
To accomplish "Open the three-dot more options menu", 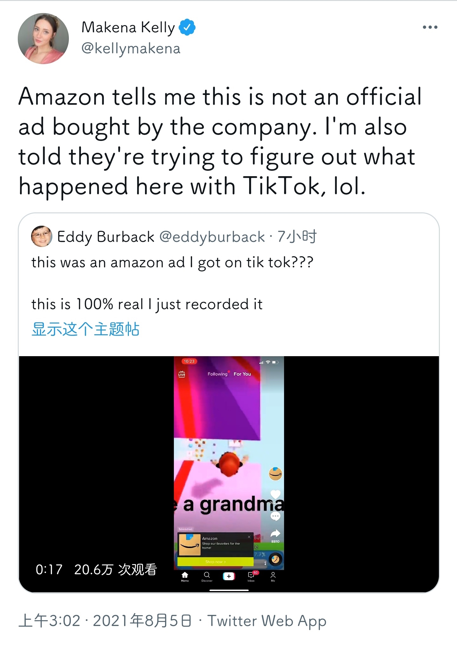I will (430, 27).
